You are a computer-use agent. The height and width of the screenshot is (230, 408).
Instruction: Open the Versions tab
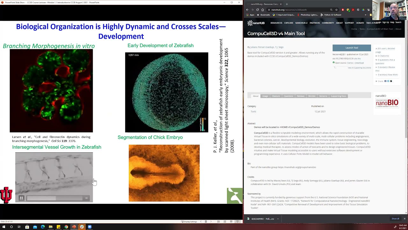click(323, 96)
